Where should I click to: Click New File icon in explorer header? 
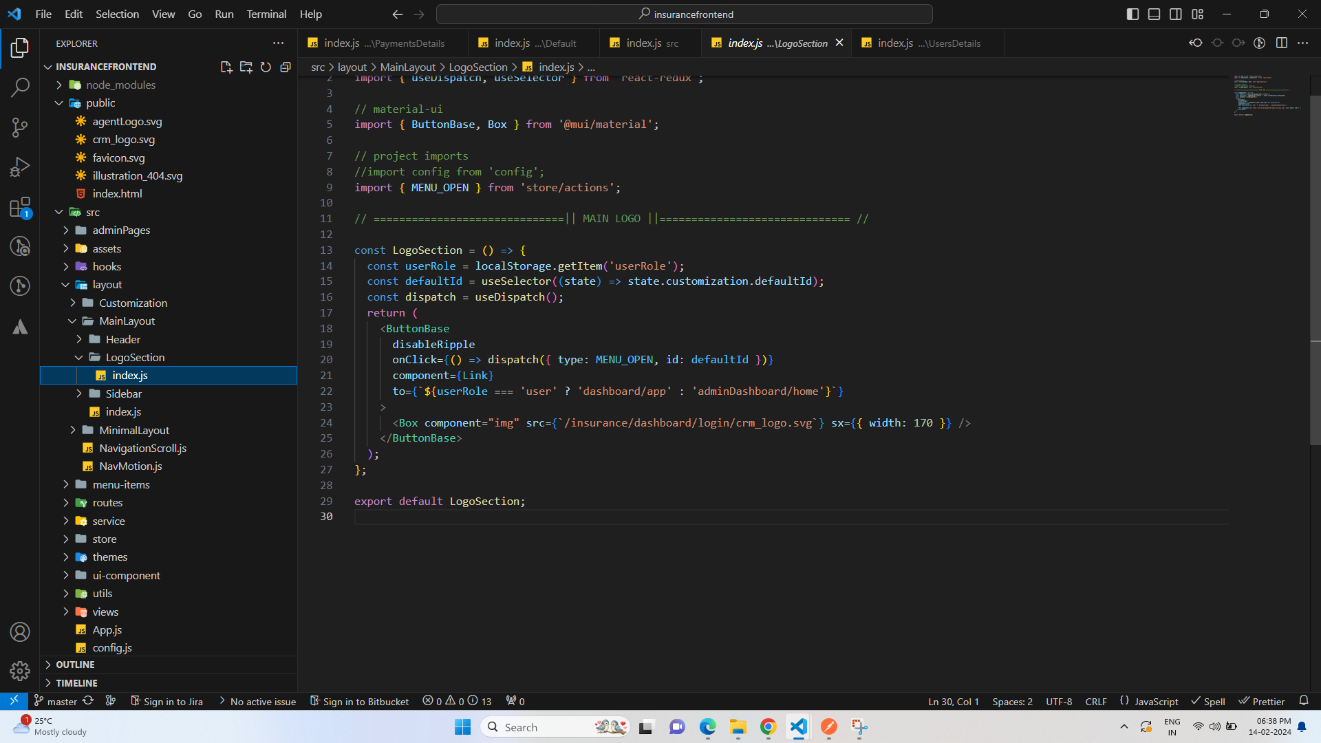click(226, 67)
